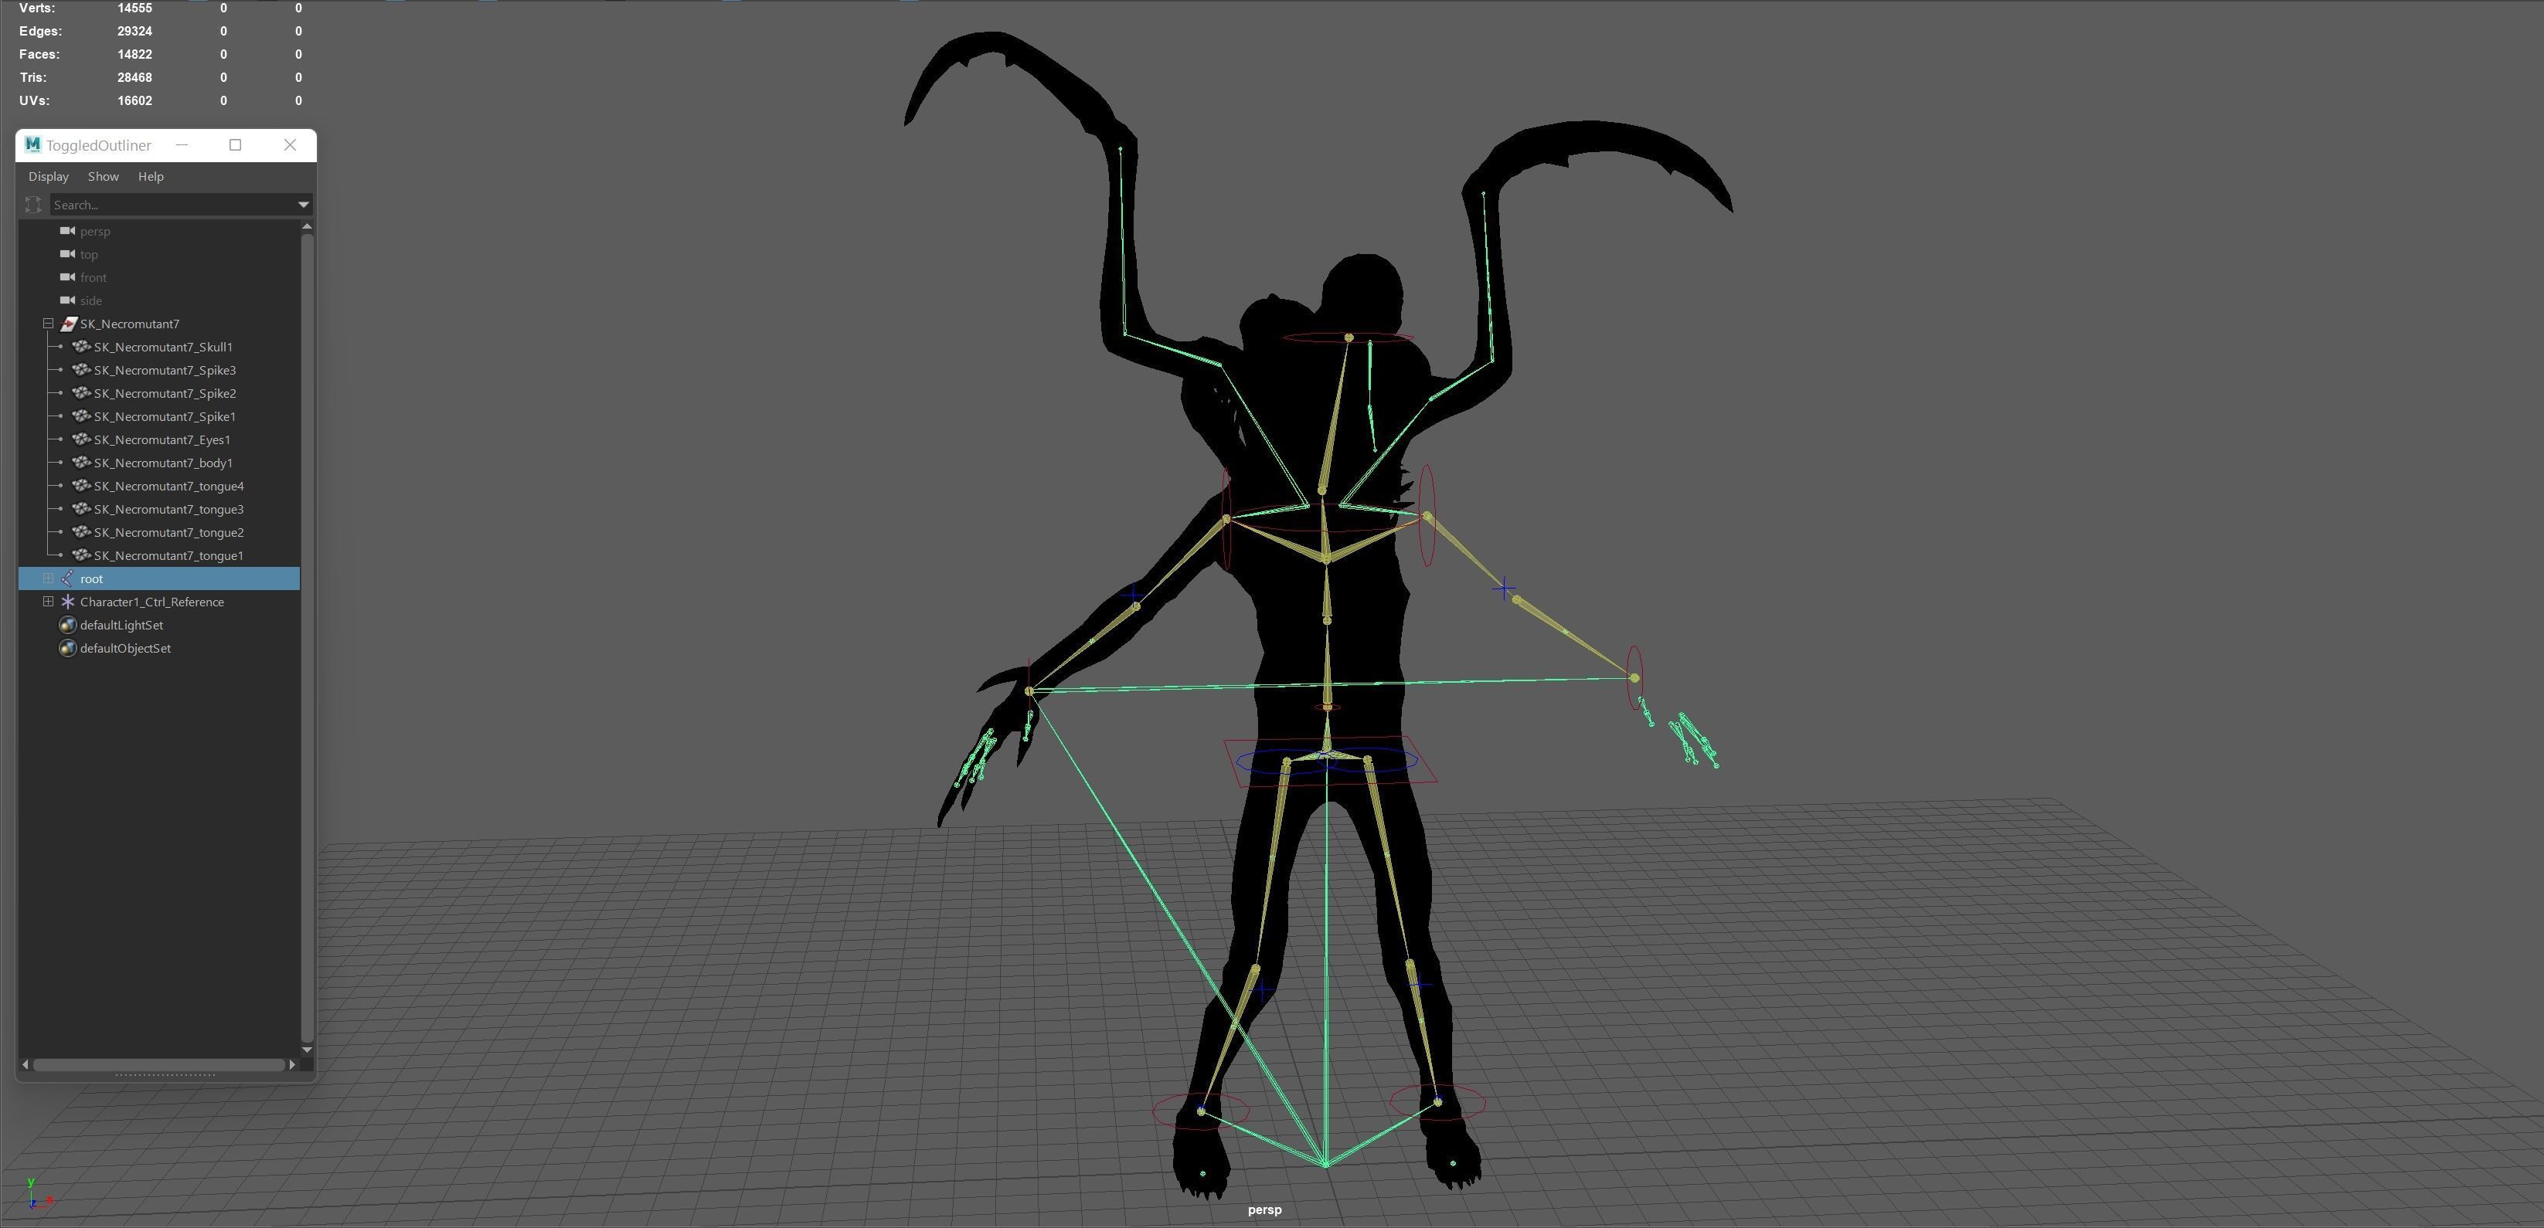Click the 'UVs:' label in heads-up display

[33, 100]
